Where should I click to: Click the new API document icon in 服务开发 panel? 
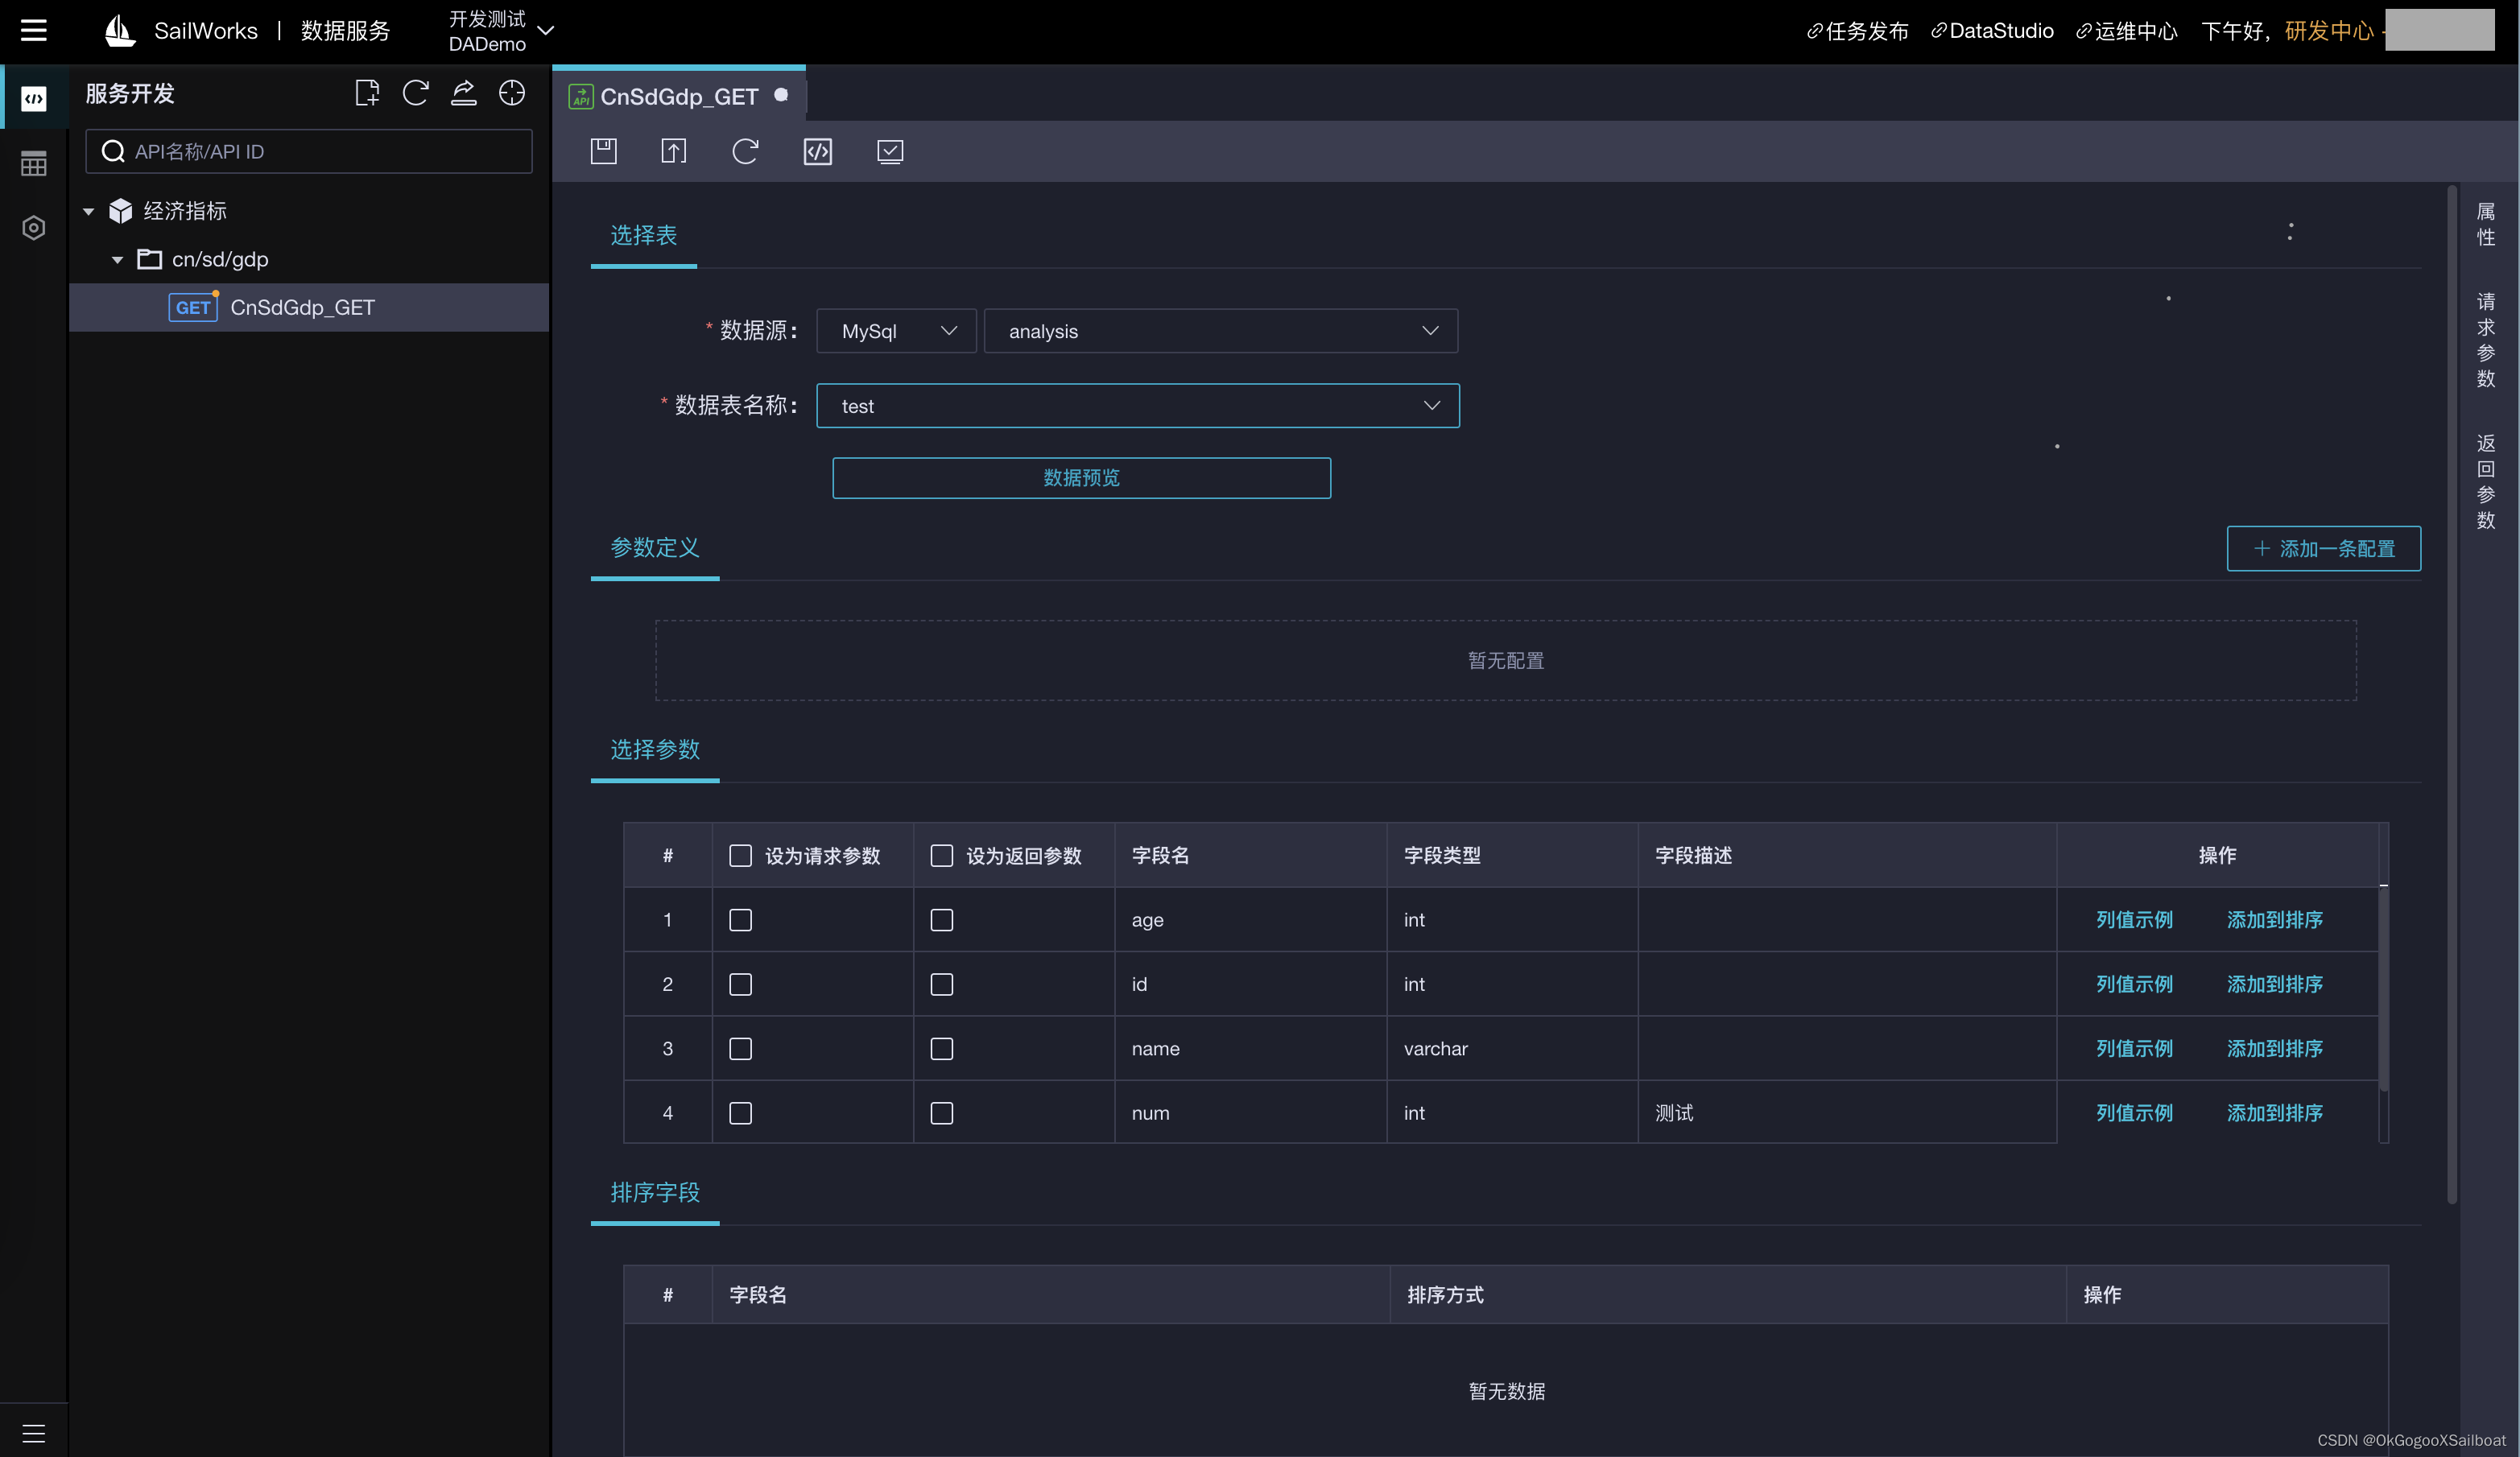pos(366,93)
